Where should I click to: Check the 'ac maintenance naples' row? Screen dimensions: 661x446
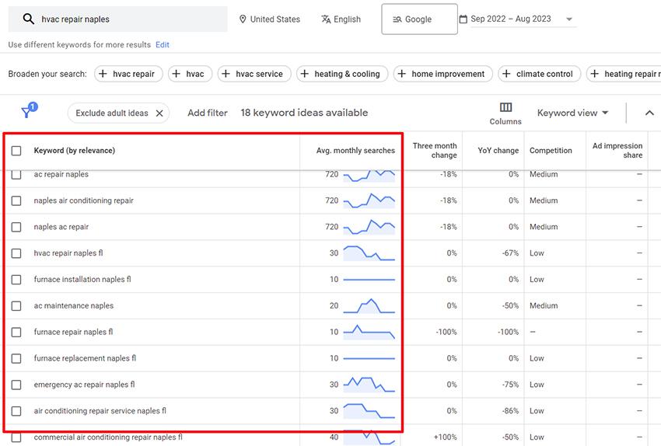[x=16, y=306]
